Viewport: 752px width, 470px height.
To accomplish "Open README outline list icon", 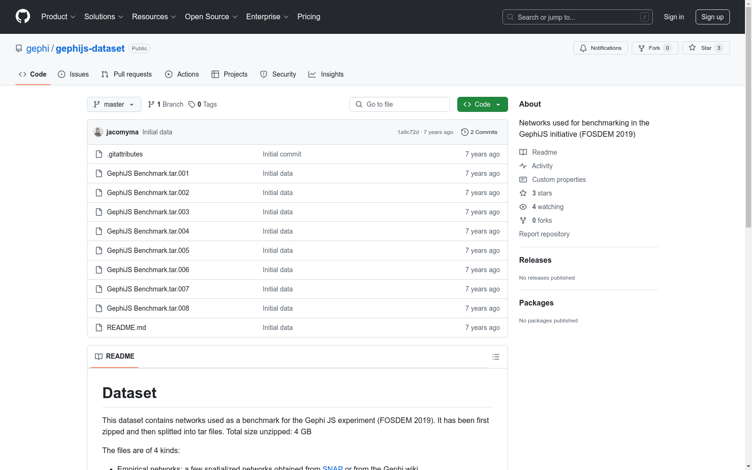I will pyautogui.click(x=496, y=357).
